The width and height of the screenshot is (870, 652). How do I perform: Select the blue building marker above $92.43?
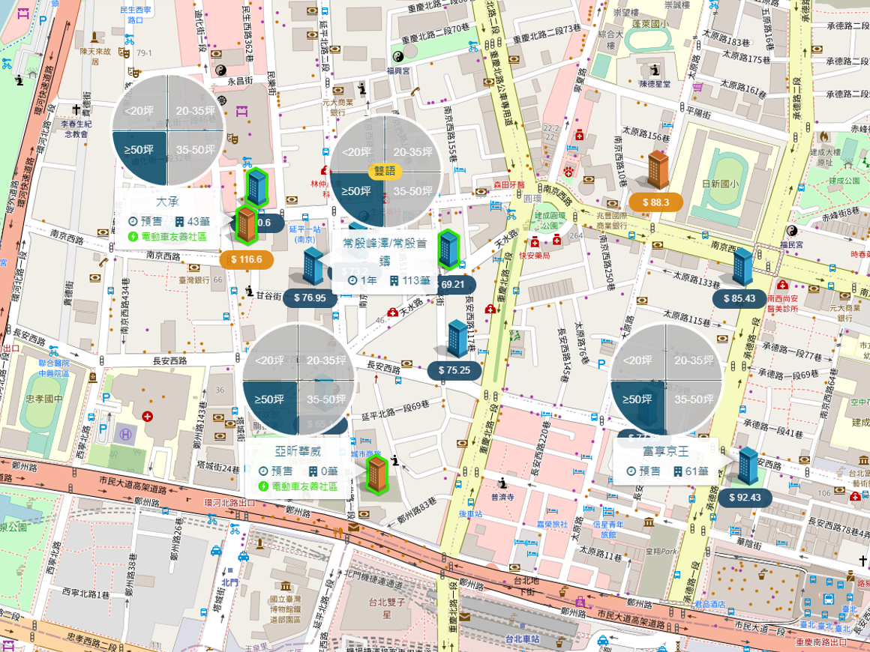pyautogui.click(x=748, y=466)
